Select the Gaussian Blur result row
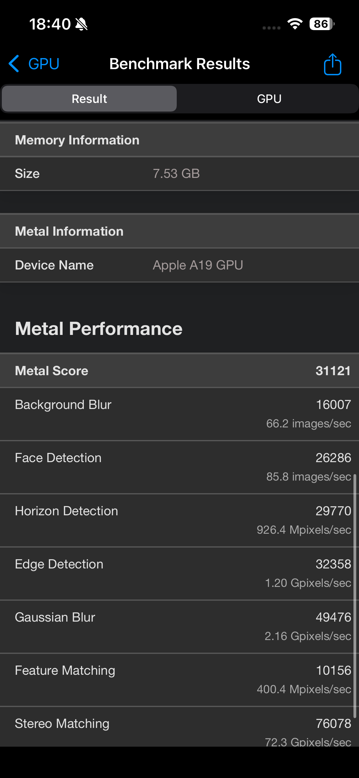This screenshot has width=359, height=778. tap(179, 626)
